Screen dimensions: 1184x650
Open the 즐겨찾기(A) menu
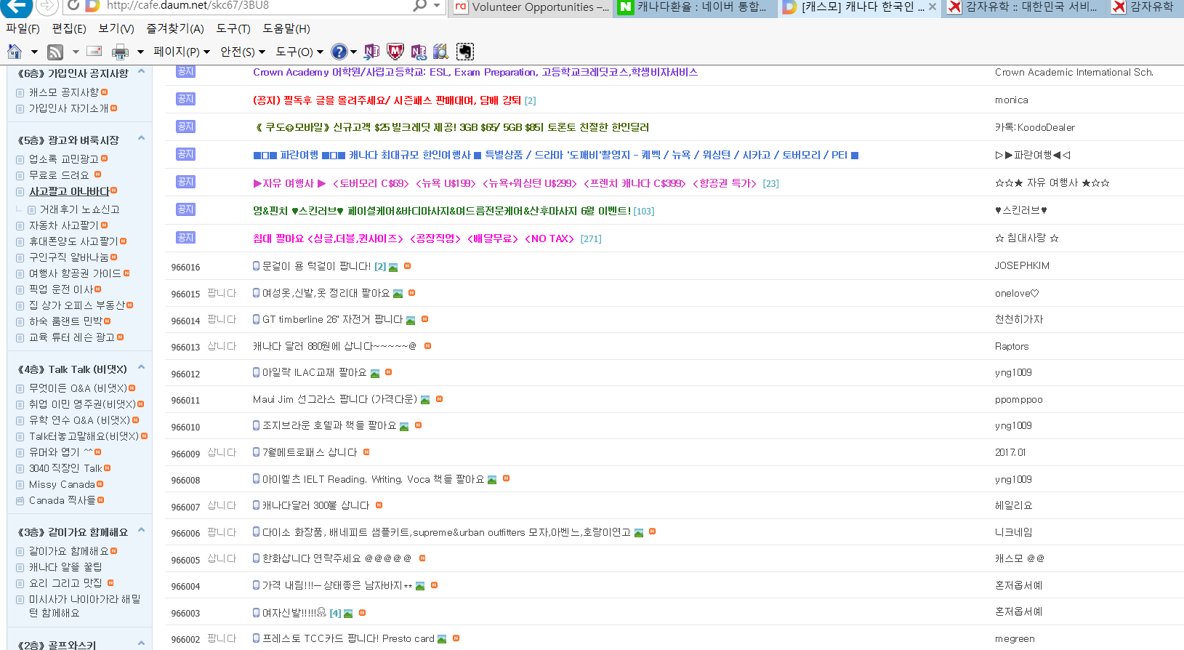[174, 28]
